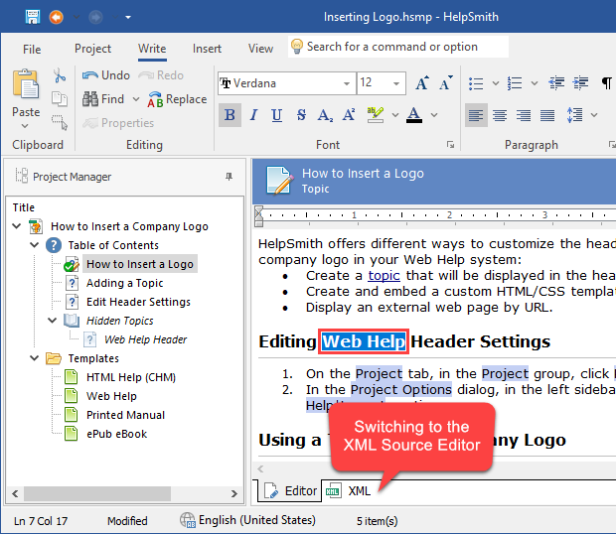The width and height of the screenshot is (616, 534).
Task: Click the Select All icon under Copy
Action: pos(60,122)
